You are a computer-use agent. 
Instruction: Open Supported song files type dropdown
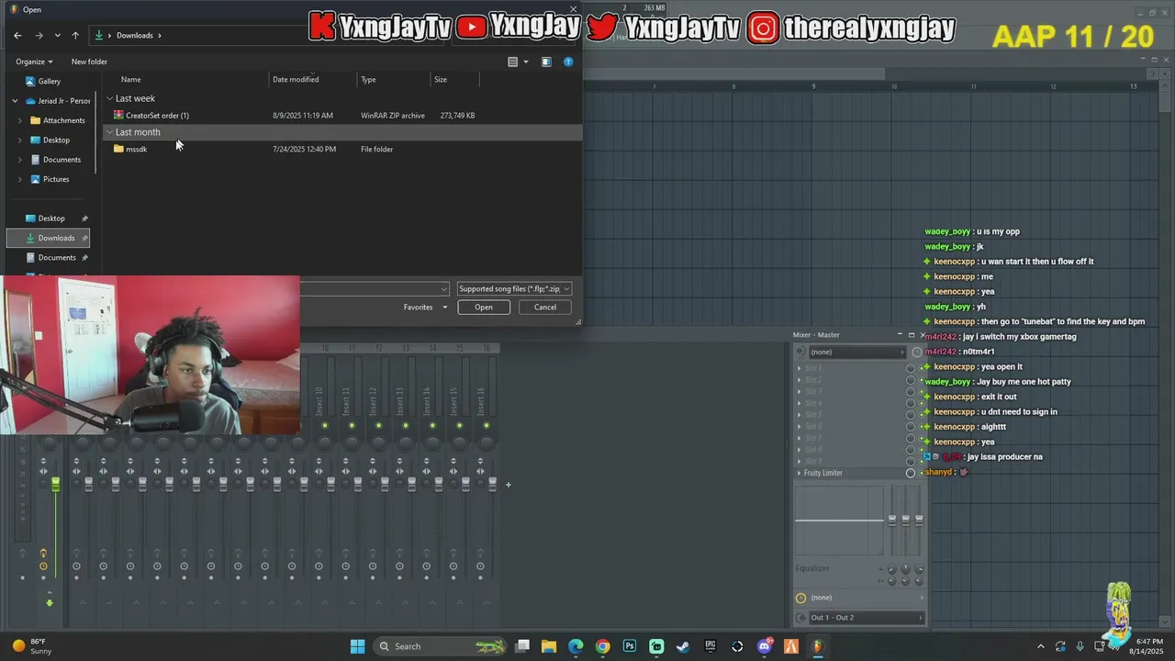pyautogui.click(x=514, y=288)
